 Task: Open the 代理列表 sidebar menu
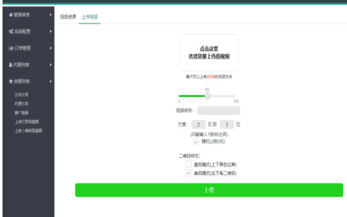click(29, 64)
